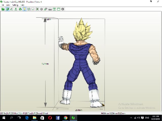Screen dimensions: 162x121
Task: Click the green open-book pattern icon
Action: (x=29, y=9)
